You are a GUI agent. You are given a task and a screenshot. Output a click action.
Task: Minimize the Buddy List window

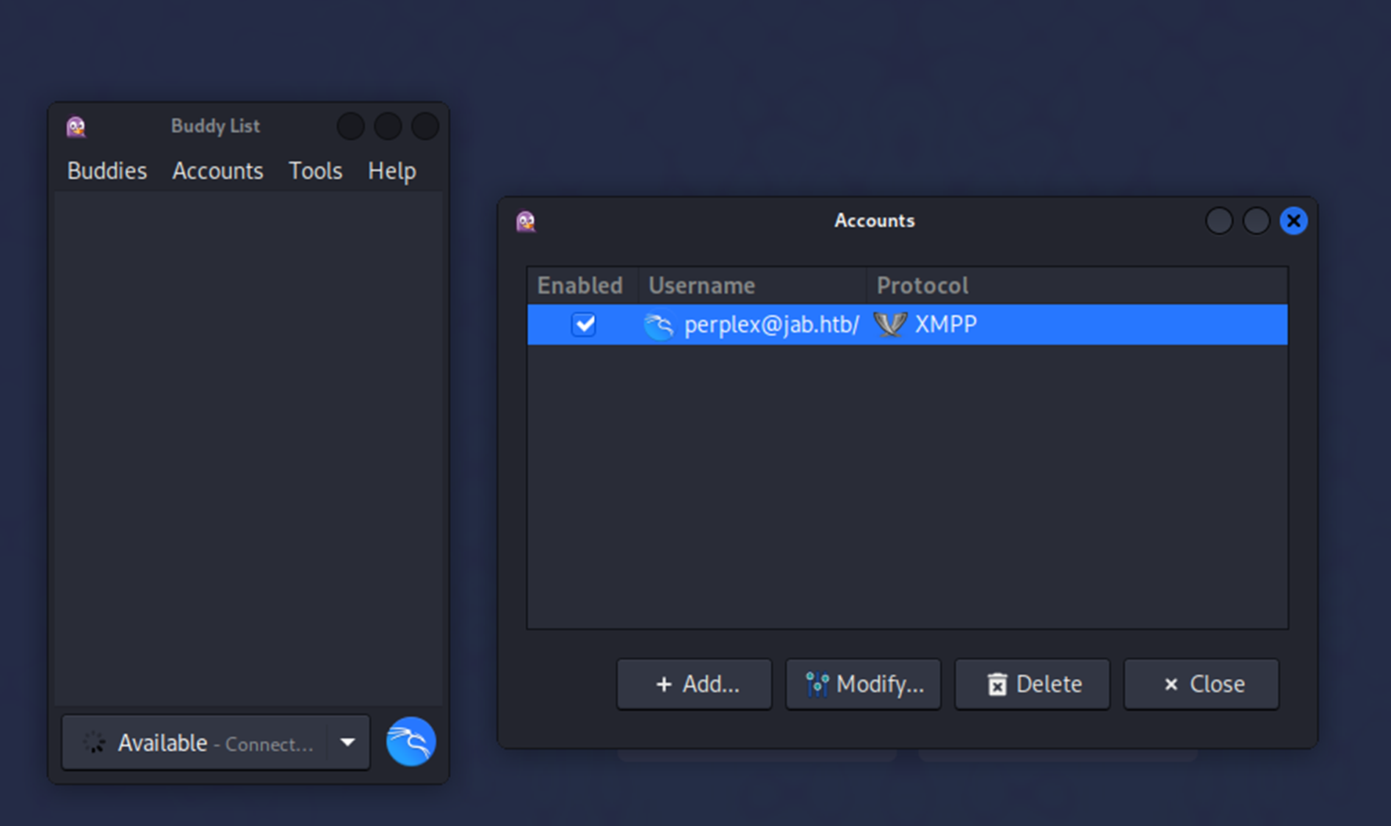[350, 126]
